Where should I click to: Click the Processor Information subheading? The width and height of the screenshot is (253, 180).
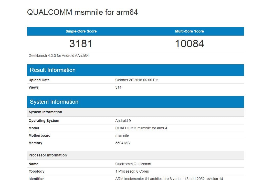pyautogui.click(x=135, y=155)
